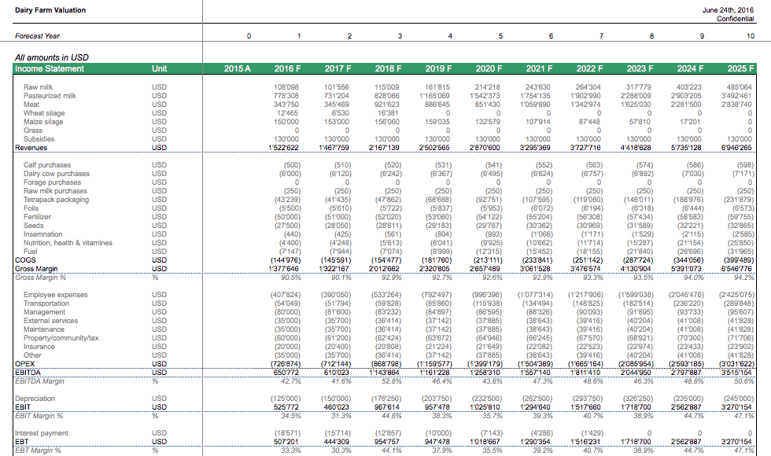
Task: Click the Calf purchases row label
Action: tap(47, 165)
